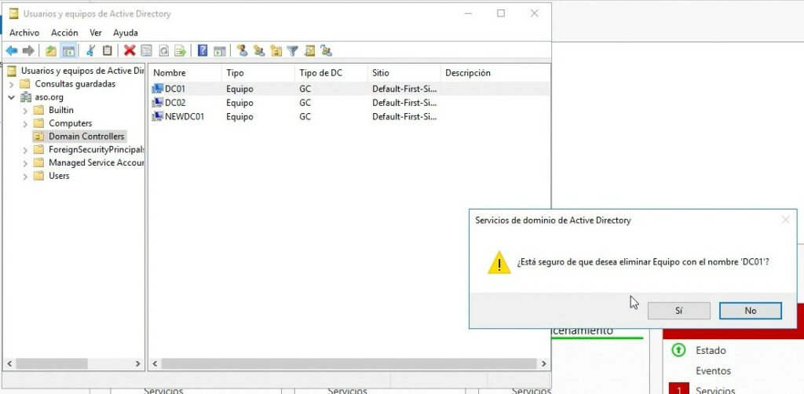804x394 pixels.
Task: Open the Acción menu
Action: tap(64, 33)
